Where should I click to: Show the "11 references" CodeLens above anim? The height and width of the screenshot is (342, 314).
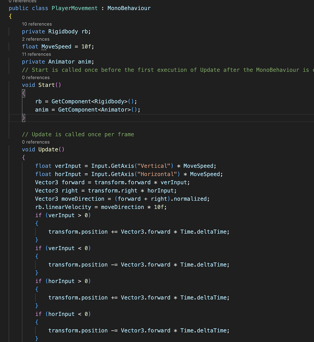coord(36,54)
